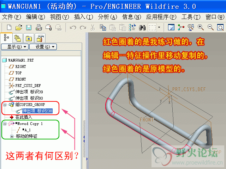Switch to the Model Tree navigator tab
This screenshot has width=226, height=169.
click(6, 38)
